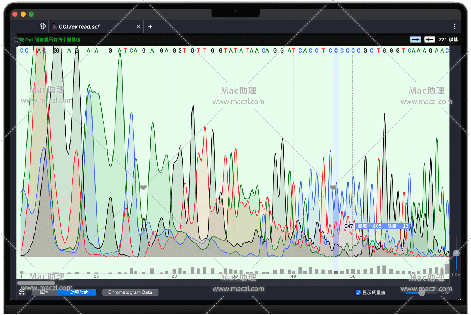Click the fit-to-width infinity icon
Image resolution: width=471 pixels, height=315 pixels.
point(22,292)
